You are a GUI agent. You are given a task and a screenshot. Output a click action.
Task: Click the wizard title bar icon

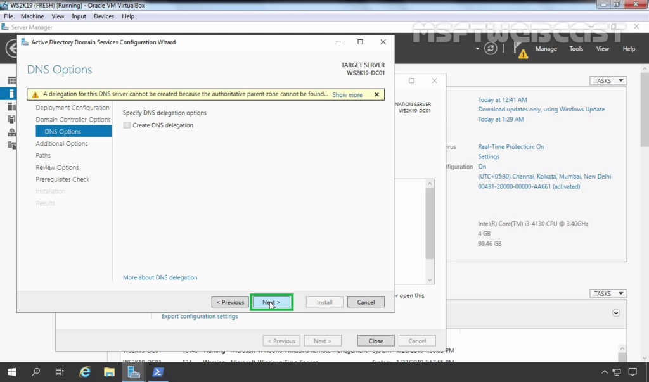click(x=25, y=42)
